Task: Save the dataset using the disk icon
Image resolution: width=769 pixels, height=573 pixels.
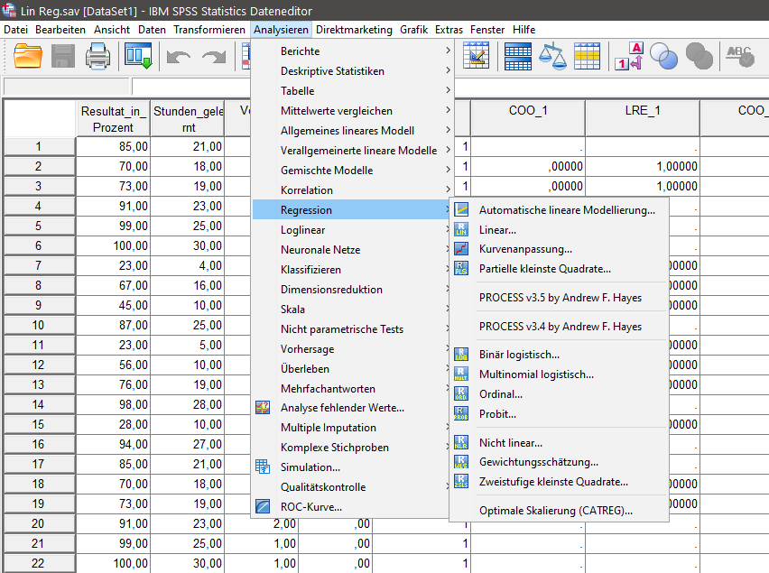Action: 62,56
